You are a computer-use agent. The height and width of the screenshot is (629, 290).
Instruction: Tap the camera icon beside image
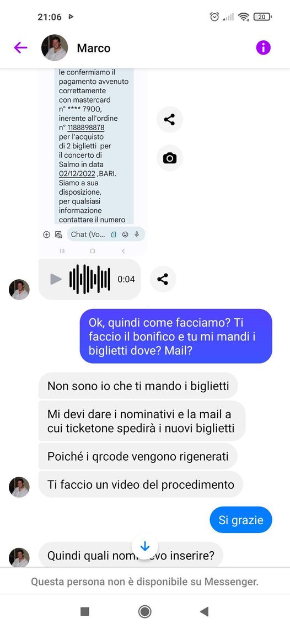coord(169,158)
